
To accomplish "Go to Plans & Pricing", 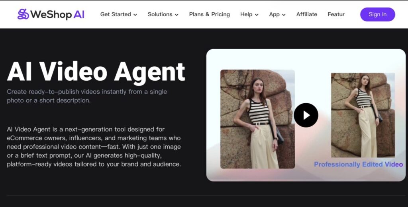I will (209, 14).
